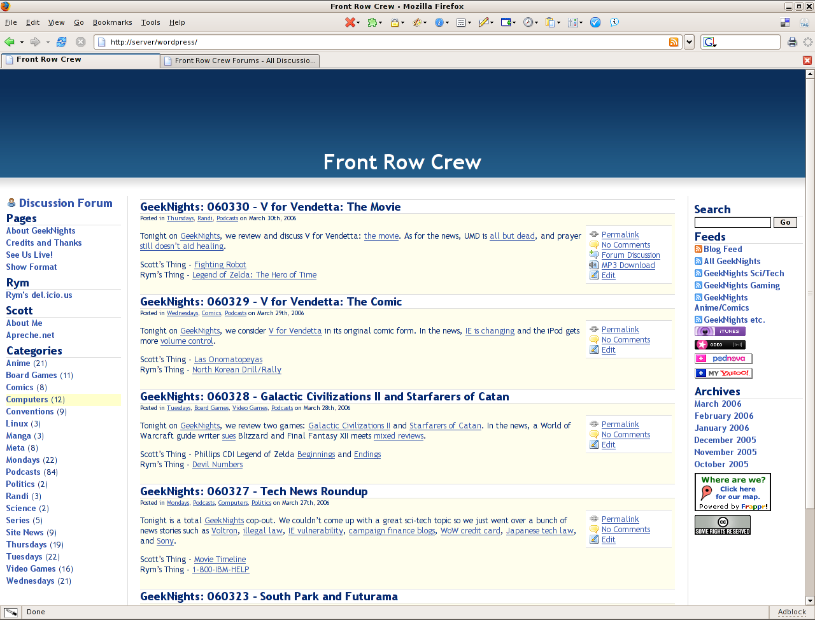The image size is (815, 620).
Task: Open the clock toolbar dropdown menu
Action: click(530, 22)
